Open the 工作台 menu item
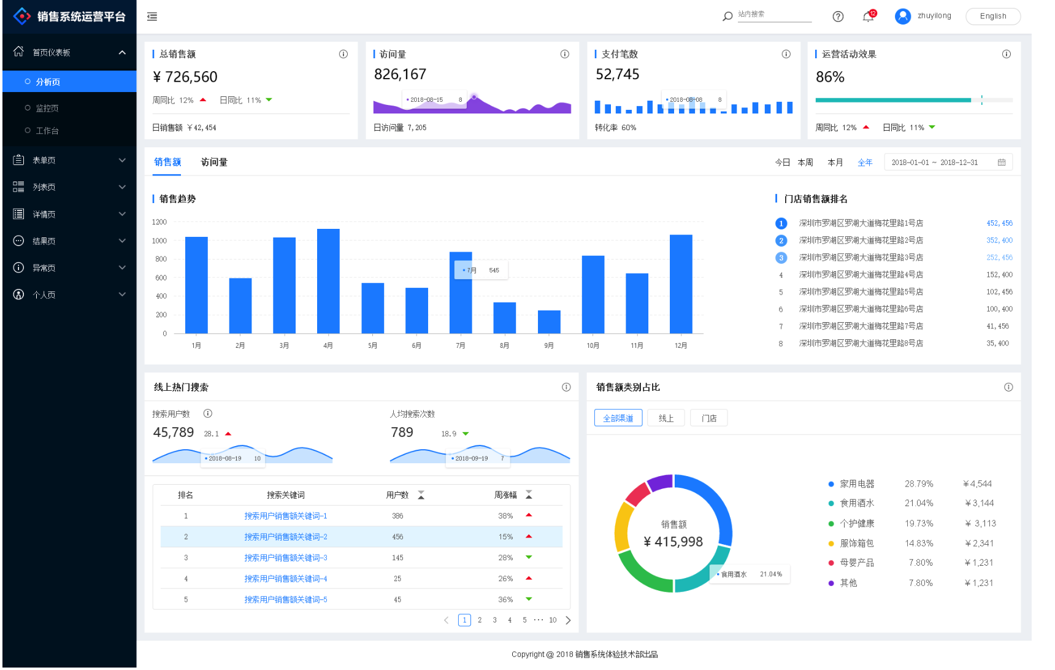This screenshot has width=1055, height=670. (x=69, y=131)
